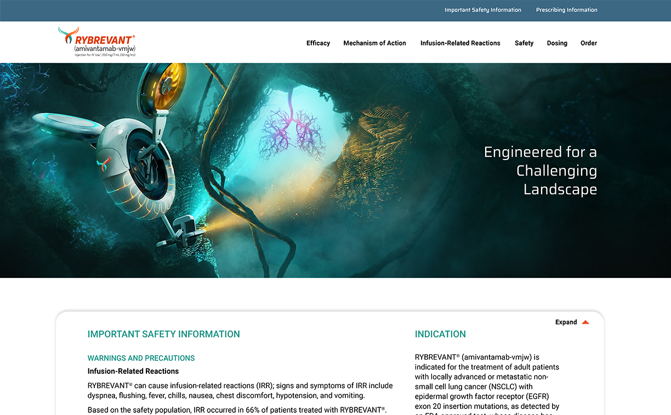
Task: Click the Expand label in the safety panel
Action: [x=566, y=322]
